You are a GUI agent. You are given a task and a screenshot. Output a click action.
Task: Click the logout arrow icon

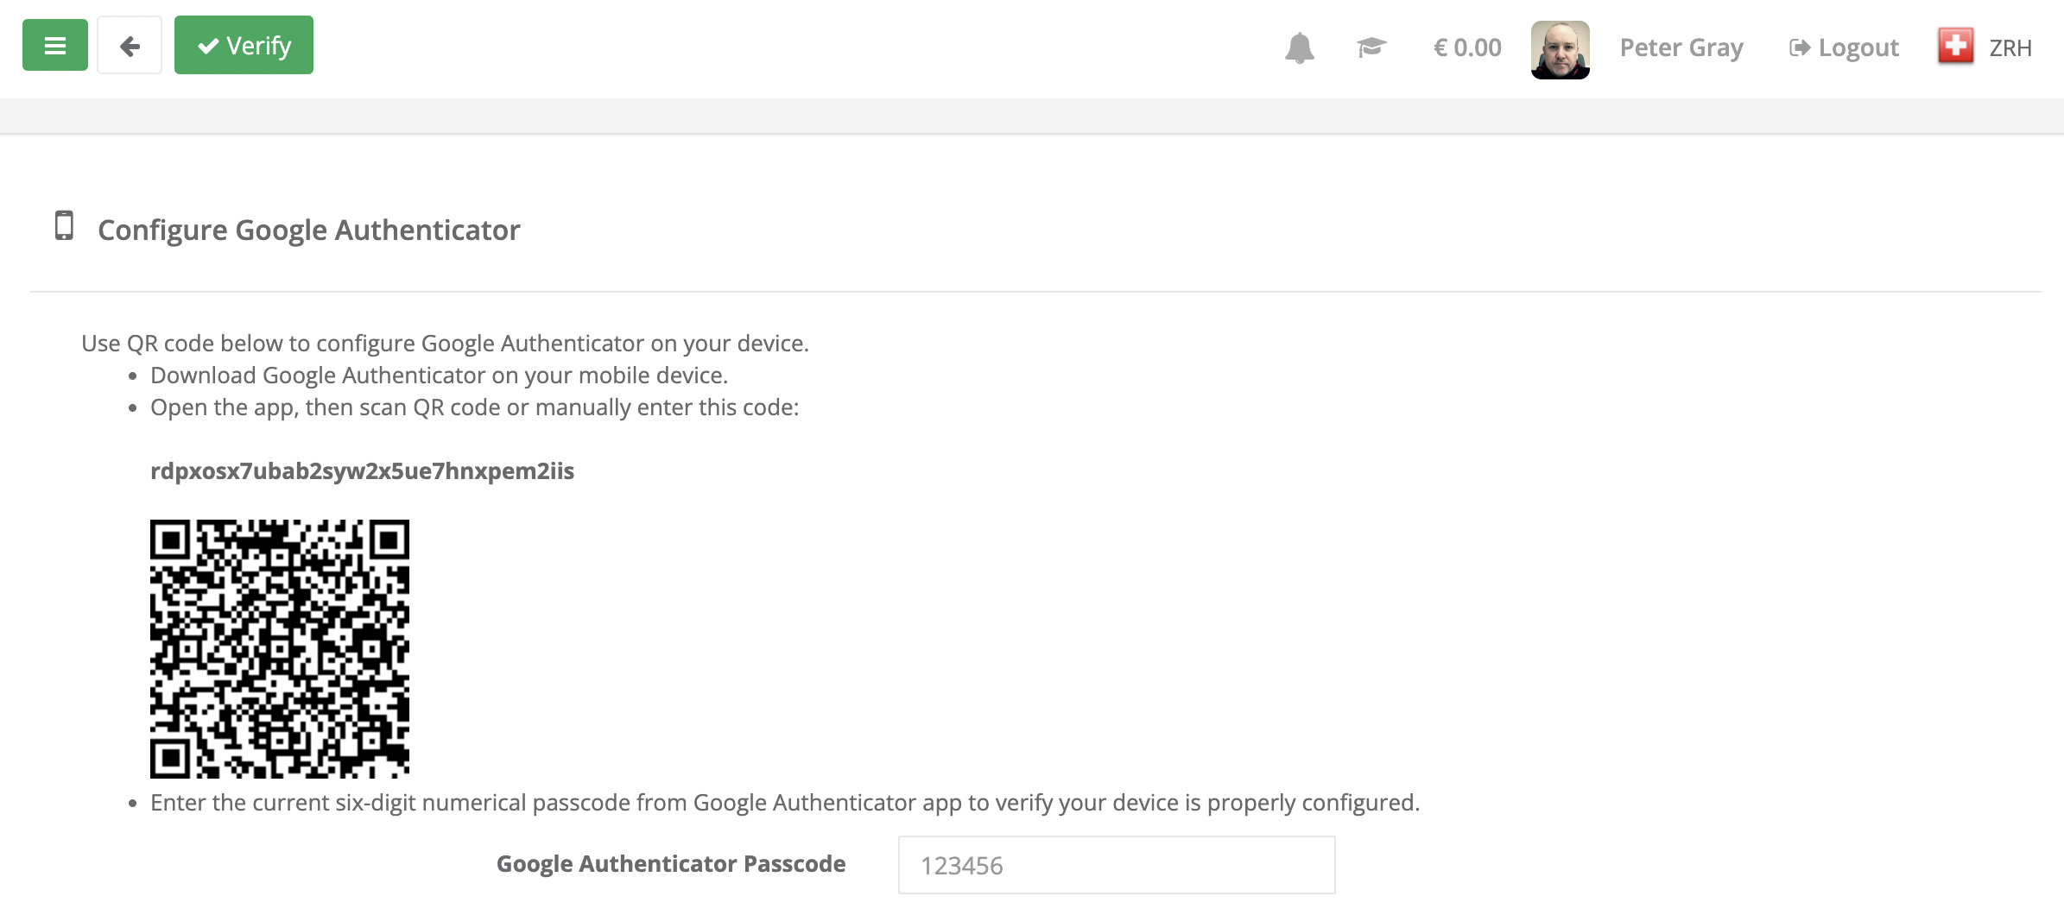tap(1800, 47)
